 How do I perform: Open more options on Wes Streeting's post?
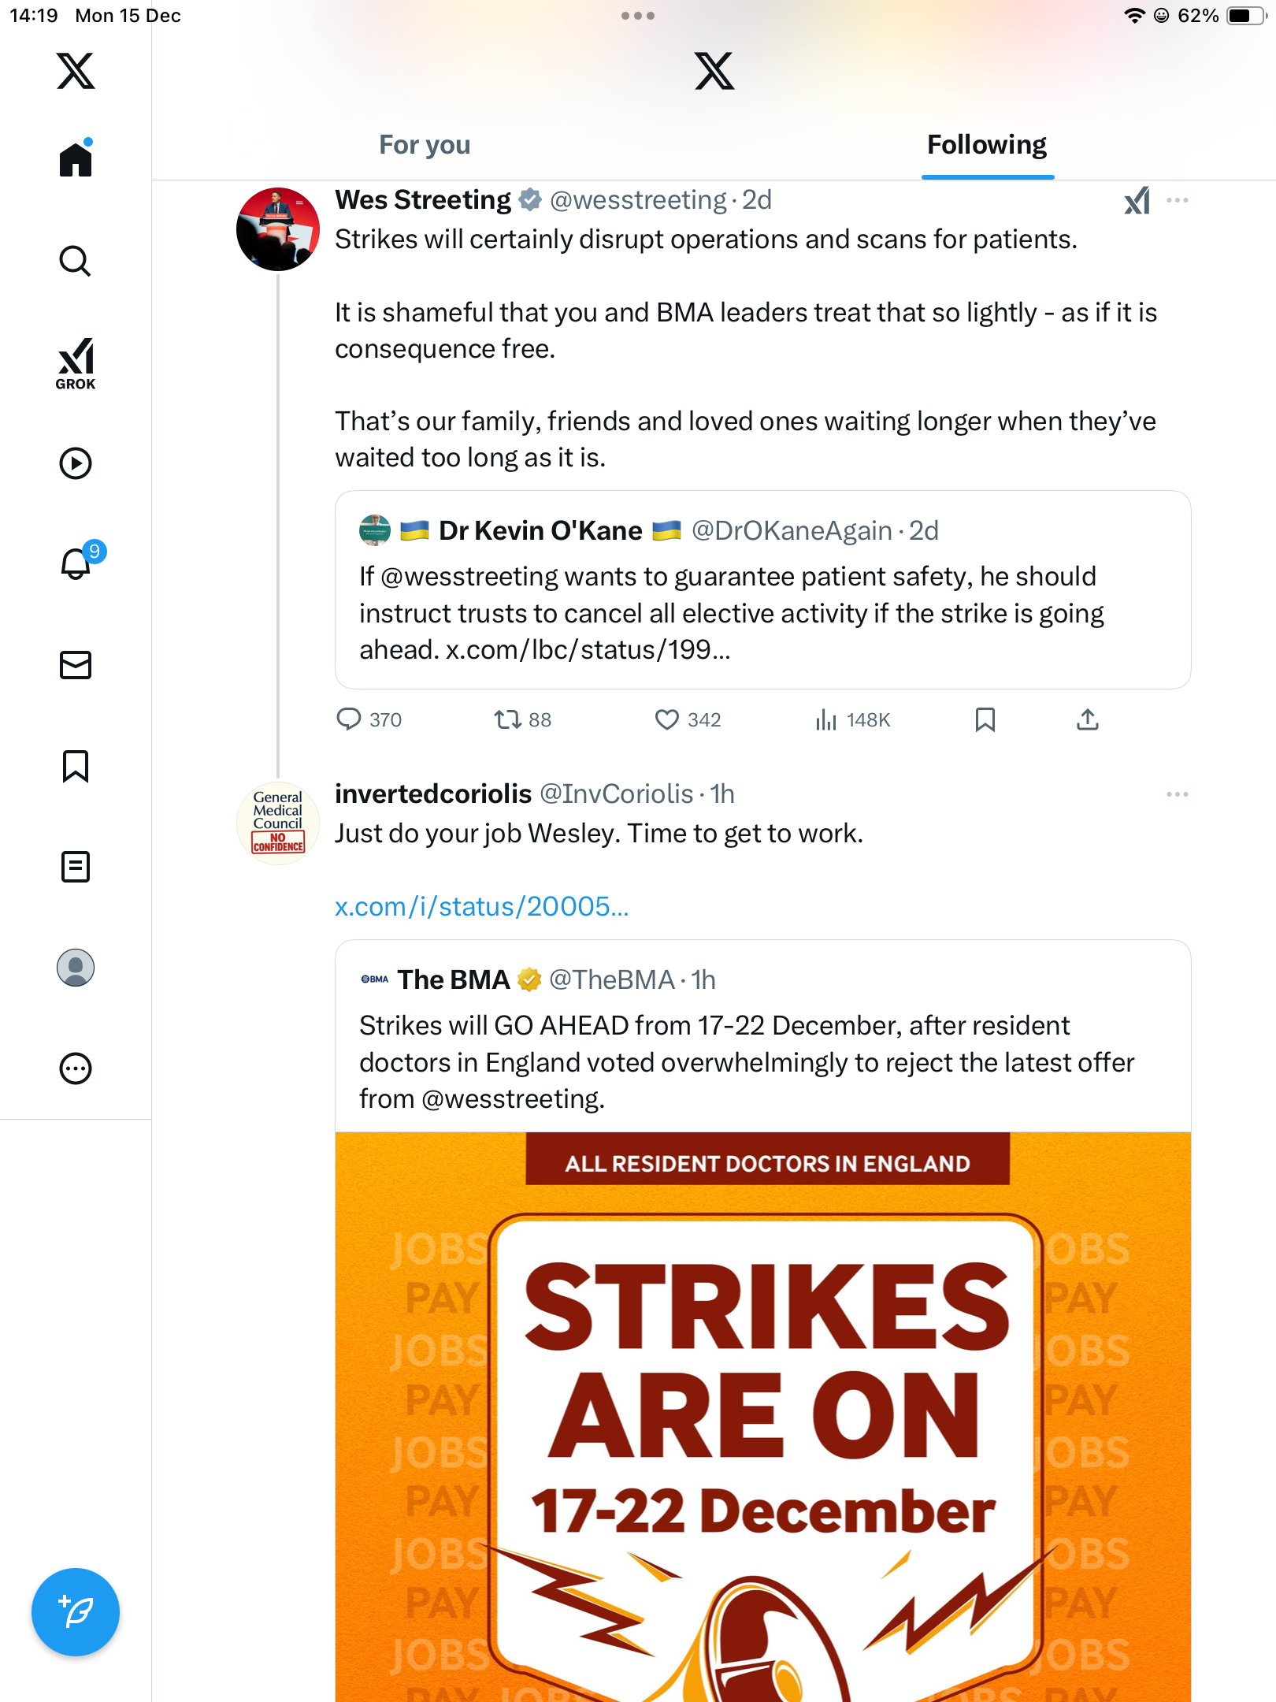[1177, 200]
